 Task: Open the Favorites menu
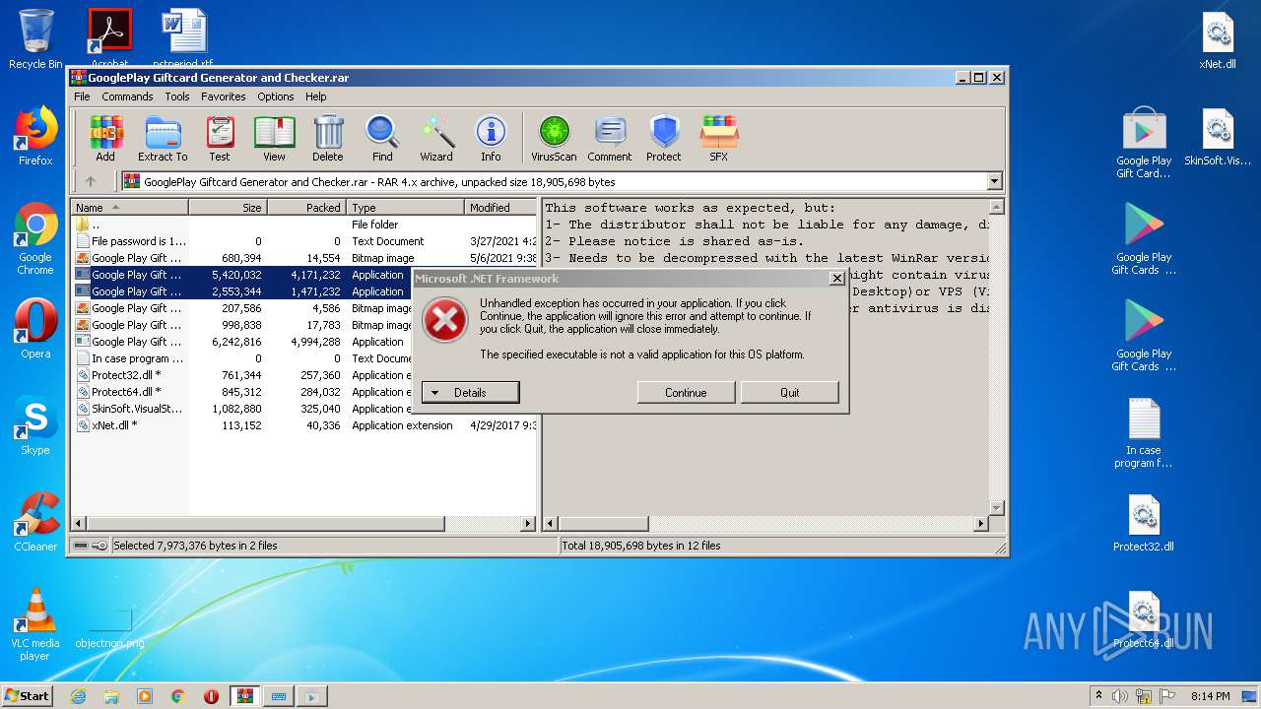coord(224,97)
